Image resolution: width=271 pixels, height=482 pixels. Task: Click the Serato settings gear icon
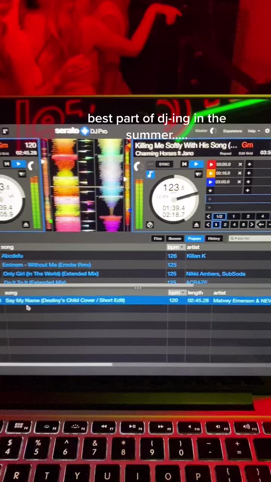[267, 131]
